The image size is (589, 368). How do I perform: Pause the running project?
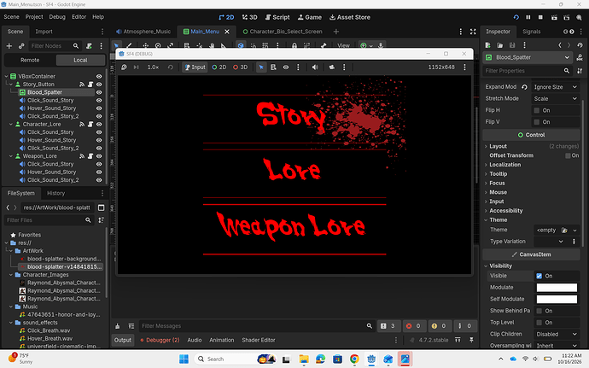click(x=528, y=17)
